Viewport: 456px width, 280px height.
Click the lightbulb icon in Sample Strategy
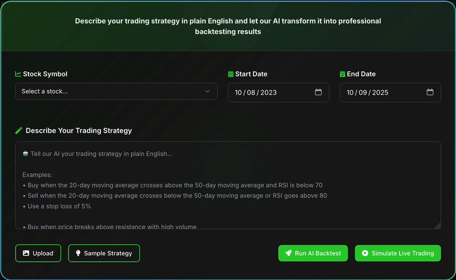(78, 253)
